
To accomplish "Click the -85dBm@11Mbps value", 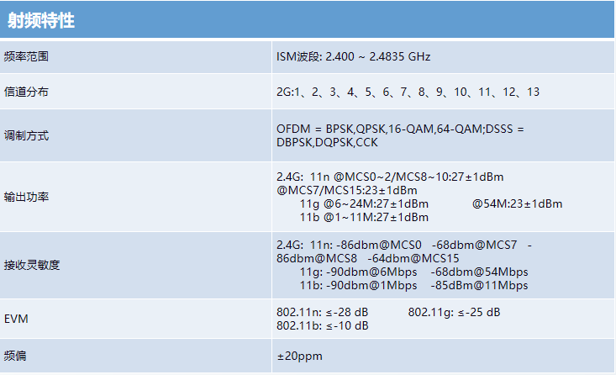I will tap(479, 285).
